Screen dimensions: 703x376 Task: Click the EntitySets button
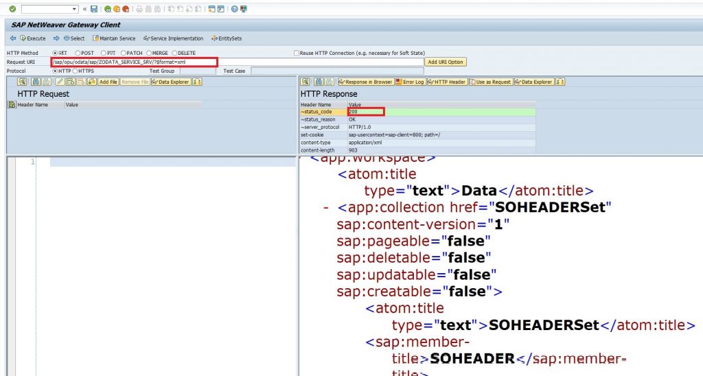227,38
